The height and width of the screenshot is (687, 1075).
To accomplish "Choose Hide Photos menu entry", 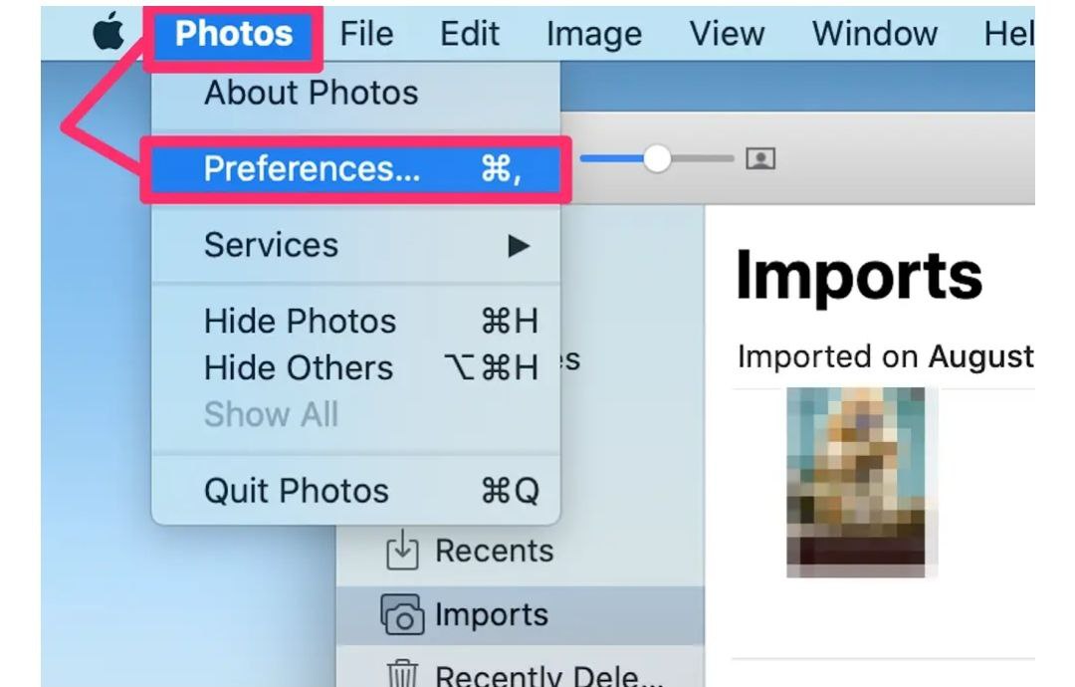I will pos(300,322).
